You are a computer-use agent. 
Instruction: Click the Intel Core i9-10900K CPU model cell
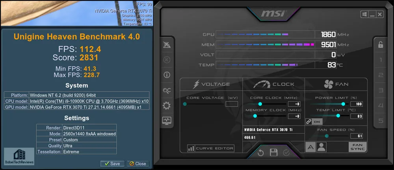[89, 101]
